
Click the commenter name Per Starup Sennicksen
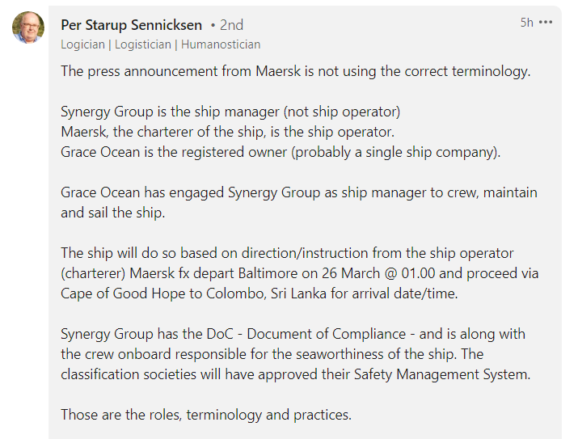[x=130, y=25]
